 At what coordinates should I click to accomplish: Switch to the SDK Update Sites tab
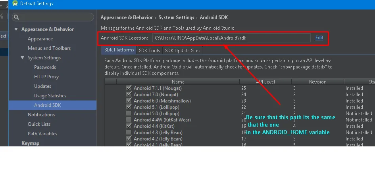pyautogui.click(x=183, y=51)
